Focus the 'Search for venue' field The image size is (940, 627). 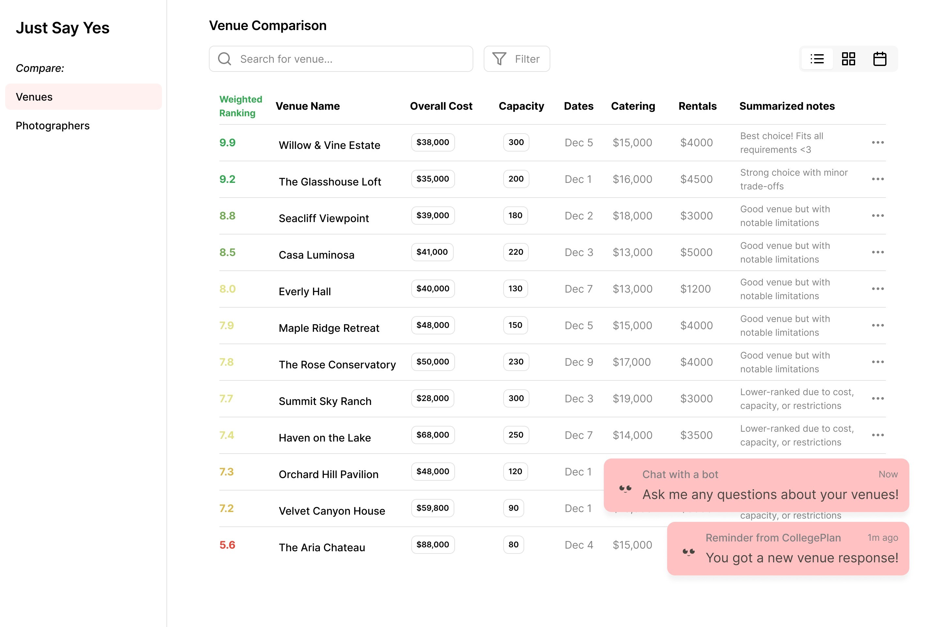(352, 59)
